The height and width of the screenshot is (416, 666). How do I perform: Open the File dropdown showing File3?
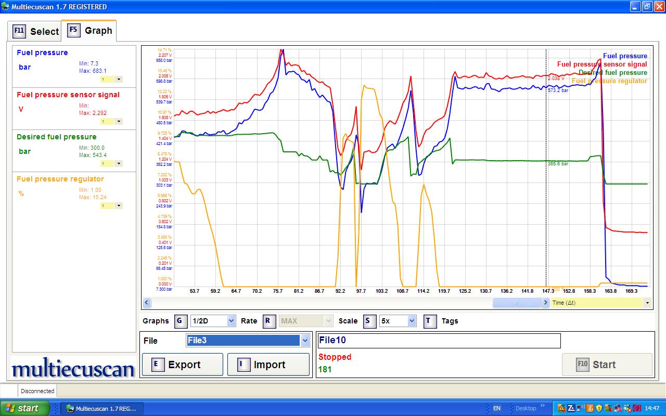click(x=305, y=341)
